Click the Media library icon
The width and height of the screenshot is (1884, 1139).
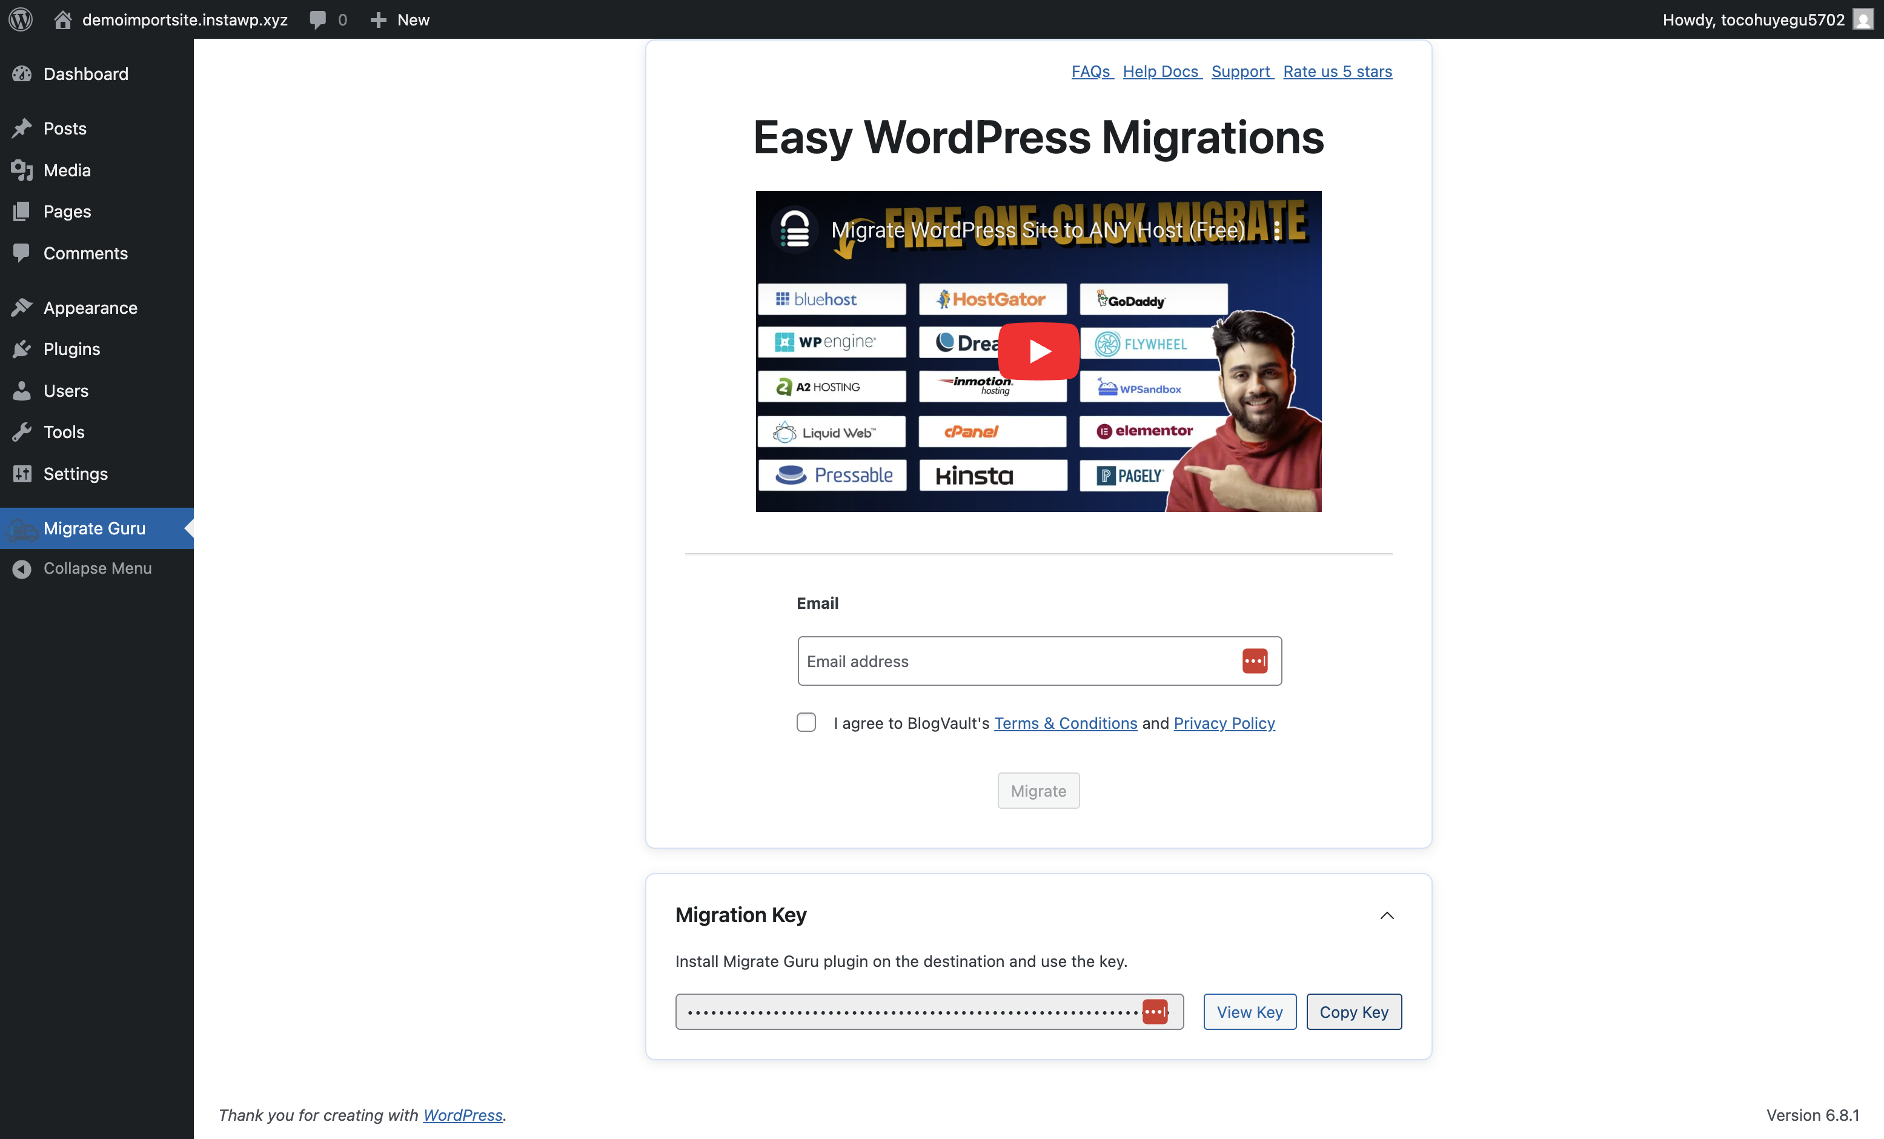[x=21, y=170]
